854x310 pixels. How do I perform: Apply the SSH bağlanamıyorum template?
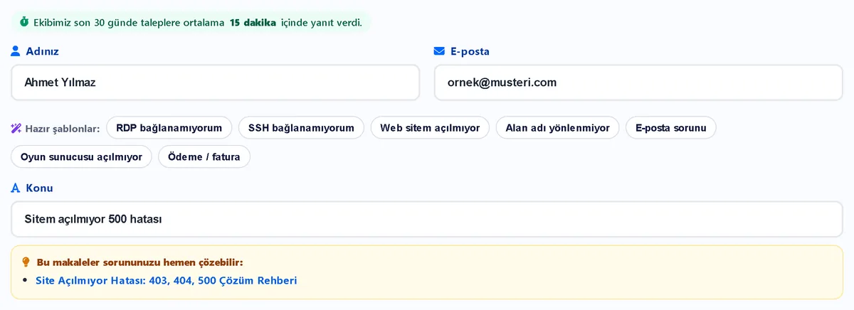[301, 128]
